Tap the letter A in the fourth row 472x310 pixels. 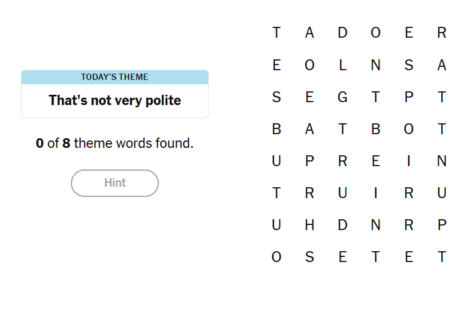[309, 129]
